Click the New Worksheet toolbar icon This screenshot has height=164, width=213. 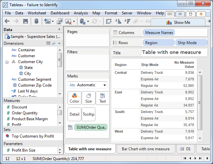point(47,21)
